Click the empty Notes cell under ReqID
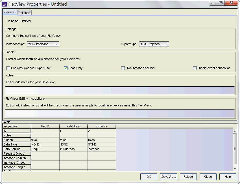 point(45,135)
